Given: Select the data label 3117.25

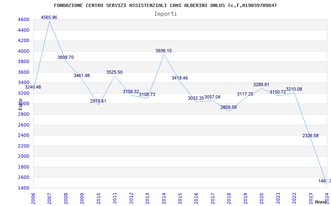Looking at the screenshot, I should (245, 94).
